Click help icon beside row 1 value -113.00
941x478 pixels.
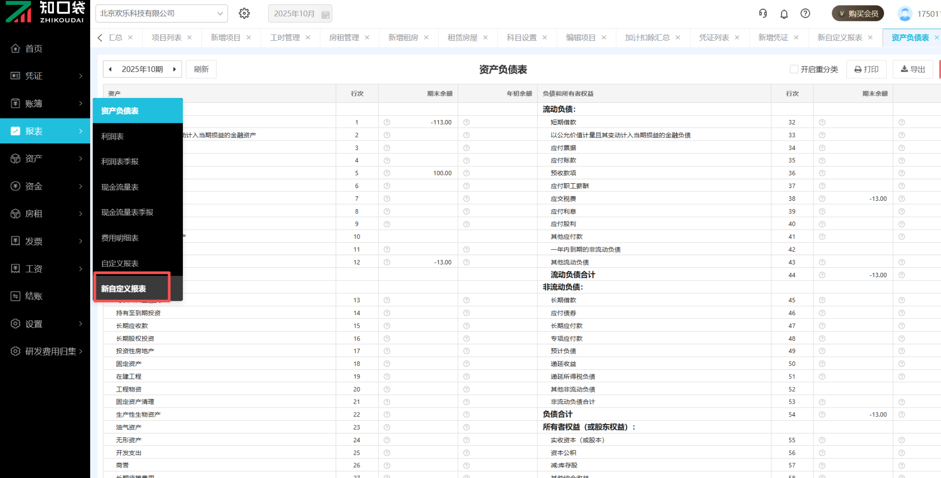click(x=387, y=122)
